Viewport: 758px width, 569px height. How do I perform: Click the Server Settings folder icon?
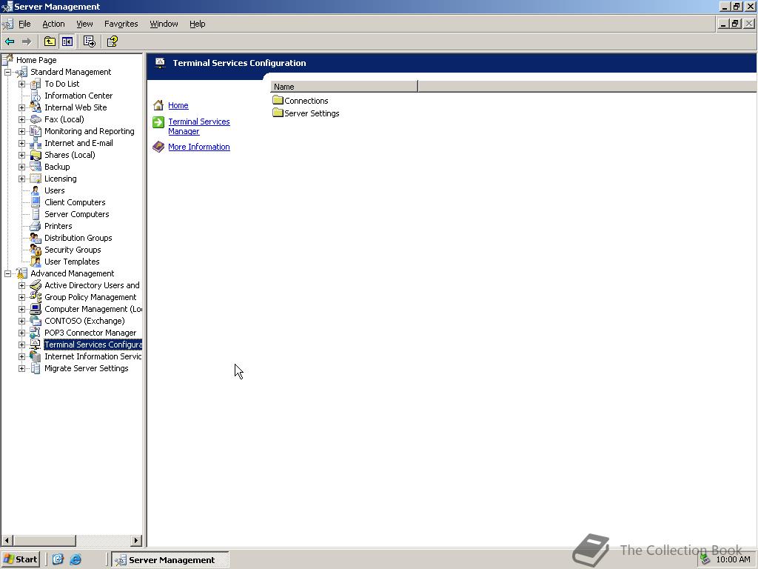278,113
